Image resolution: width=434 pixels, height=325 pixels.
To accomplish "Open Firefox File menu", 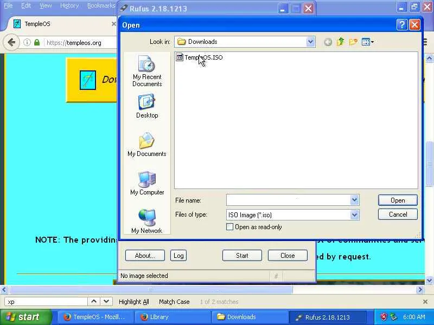I will coord(8,5).
